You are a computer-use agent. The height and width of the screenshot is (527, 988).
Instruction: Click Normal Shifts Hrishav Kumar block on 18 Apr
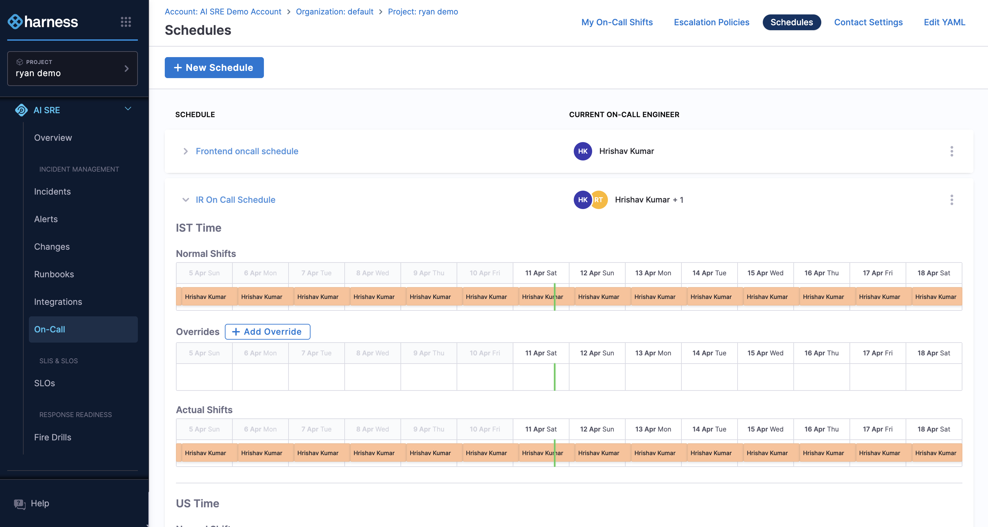click(x=937, y=297)
